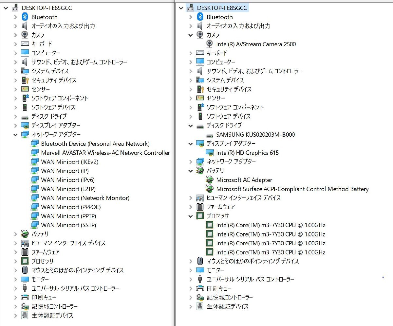The image size is (393, 326).
Task: Select WAN Miniport (L2TP) entry
Action: pos(68,189)
